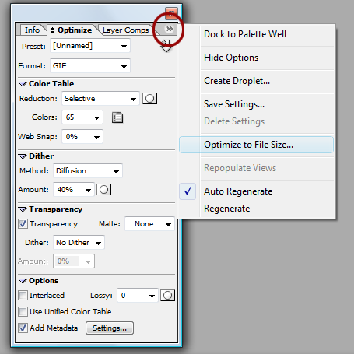Viewport: 354px width, 354px height.
Task: Click the Lossy channel mask circle icon
Action: point(167,296)
